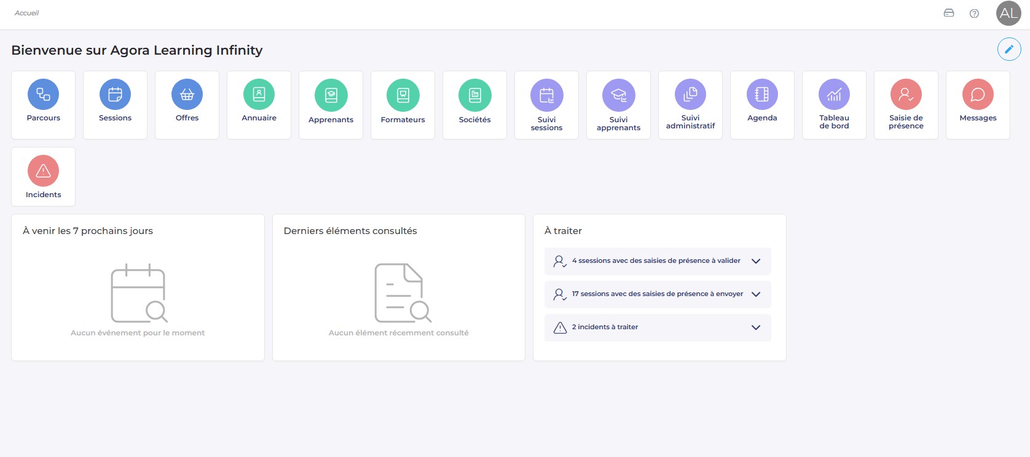Click 'À venir les 7 prochains jours' heading
1030x457 pixels.
88,231
